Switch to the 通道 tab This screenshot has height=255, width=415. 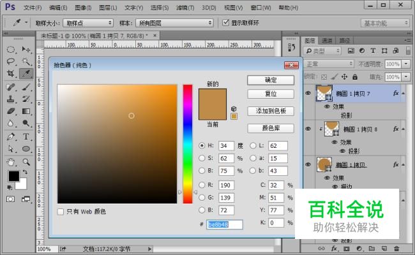(327, 41)
